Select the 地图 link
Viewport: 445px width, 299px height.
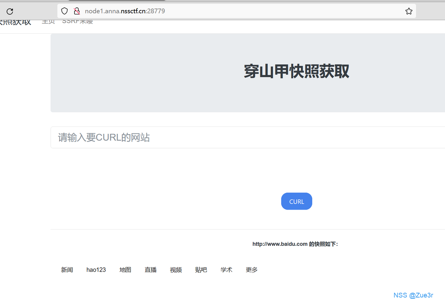tap(125, 270)
